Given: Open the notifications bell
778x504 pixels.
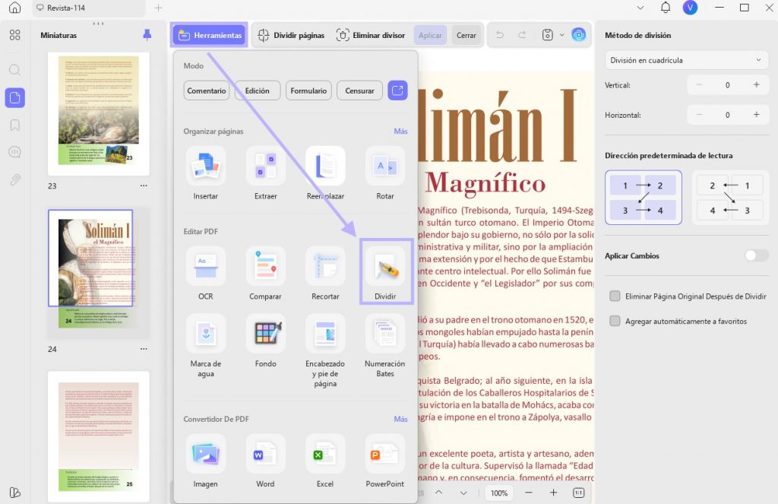Looking at the screenshot, I should coord(666,8).
